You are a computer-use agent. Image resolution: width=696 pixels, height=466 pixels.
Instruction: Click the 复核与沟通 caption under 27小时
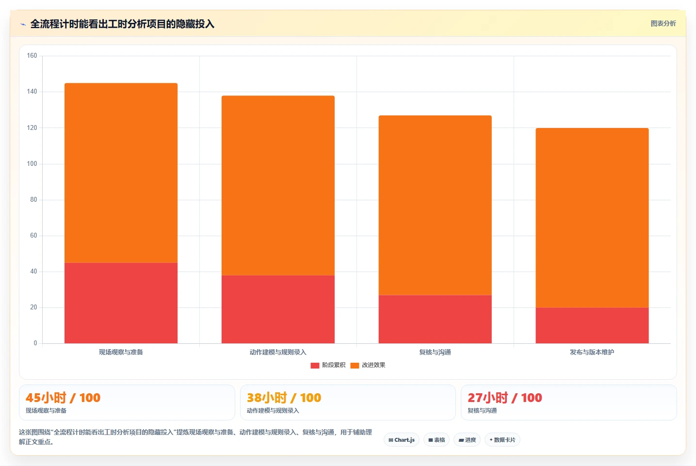(x=482, y=411)
